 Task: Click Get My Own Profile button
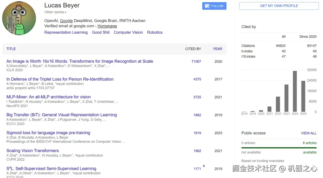tap(279, 6)
